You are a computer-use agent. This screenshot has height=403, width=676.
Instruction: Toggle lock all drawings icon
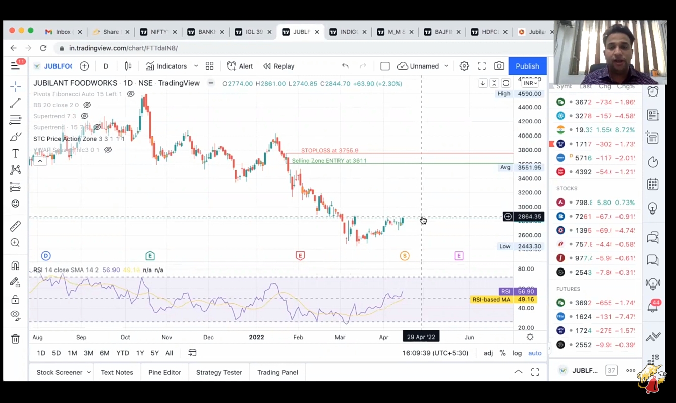tap(15, 299)
